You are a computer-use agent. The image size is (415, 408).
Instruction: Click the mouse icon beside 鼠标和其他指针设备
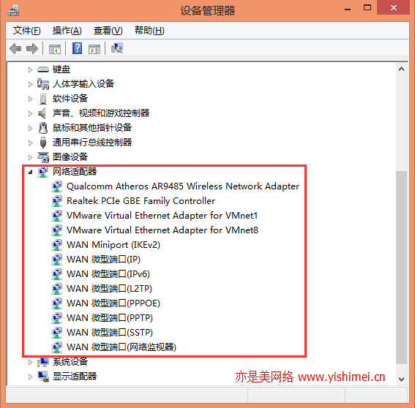pyautogui.click(x=43, y=128)
